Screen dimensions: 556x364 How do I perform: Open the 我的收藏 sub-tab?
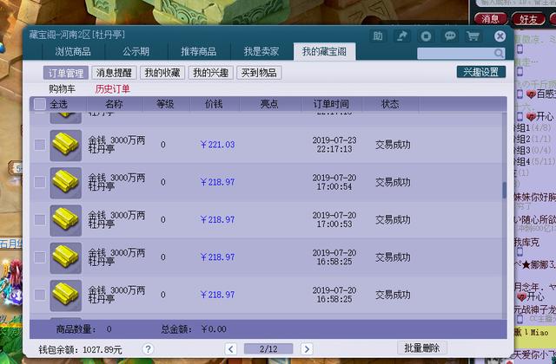[162, 73]
